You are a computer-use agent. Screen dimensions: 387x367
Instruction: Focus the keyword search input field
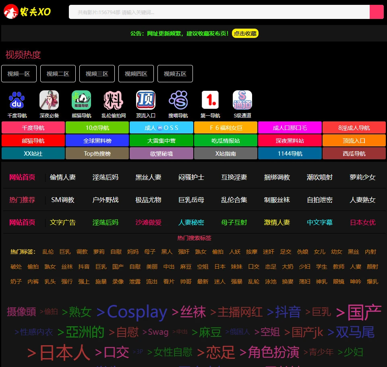(x=219, y=12)
